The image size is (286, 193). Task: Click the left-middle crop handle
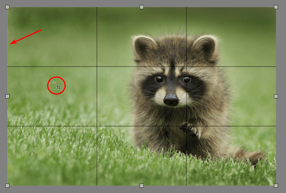(x=7, y=96)
